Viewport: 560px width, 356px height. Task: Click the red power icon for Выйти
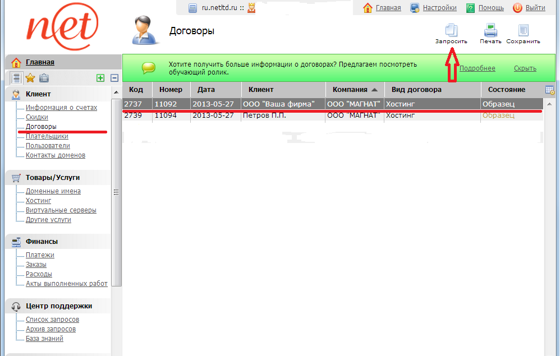[x=517, y=8]
